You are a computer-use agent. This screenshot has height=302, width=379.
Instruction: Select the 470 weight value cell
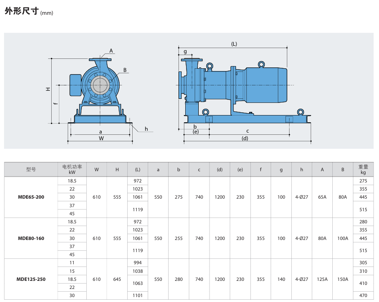click(363, 295)
